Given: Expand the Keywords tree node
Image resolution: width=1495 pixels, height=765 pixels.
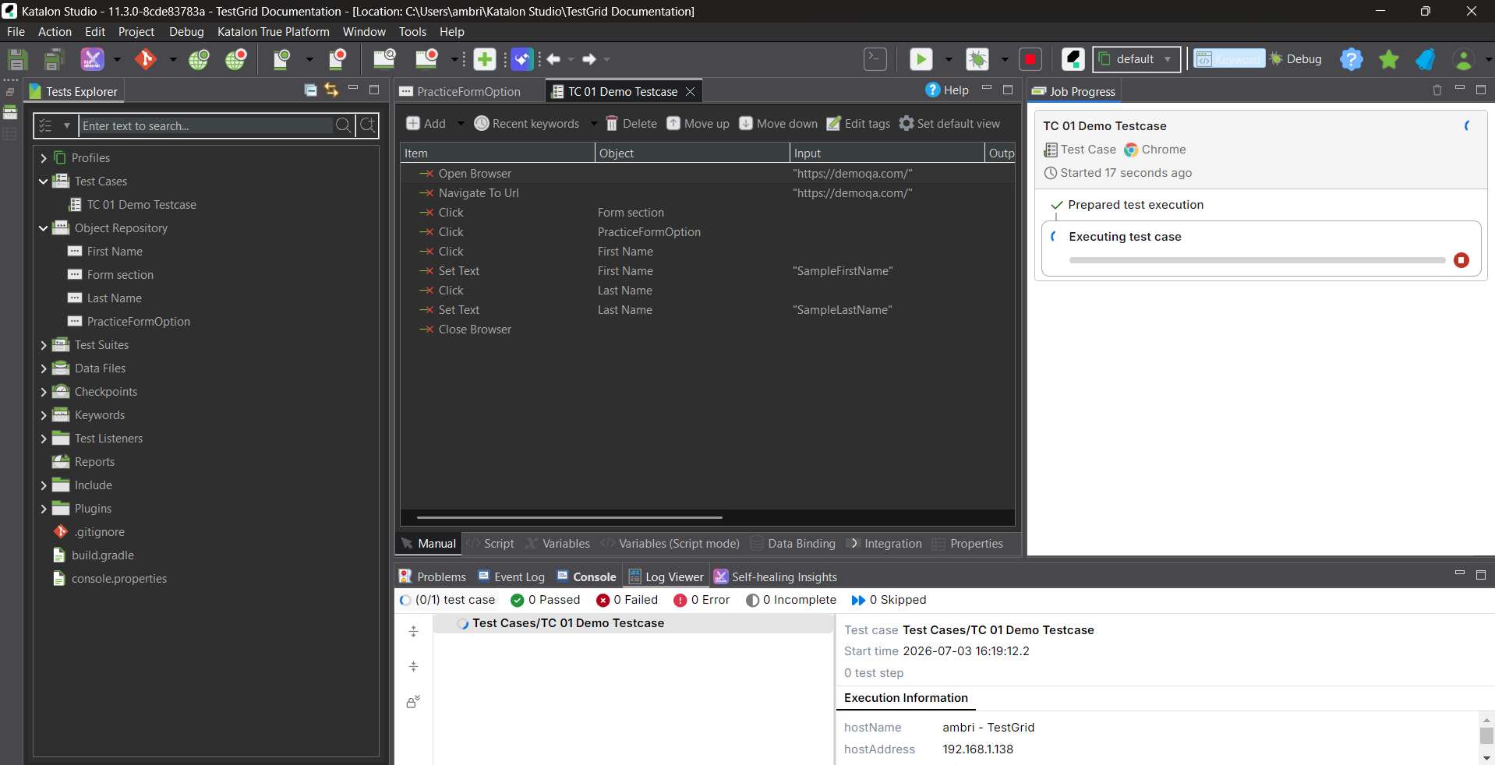Looking at the screenshot, I should point(44,415).
